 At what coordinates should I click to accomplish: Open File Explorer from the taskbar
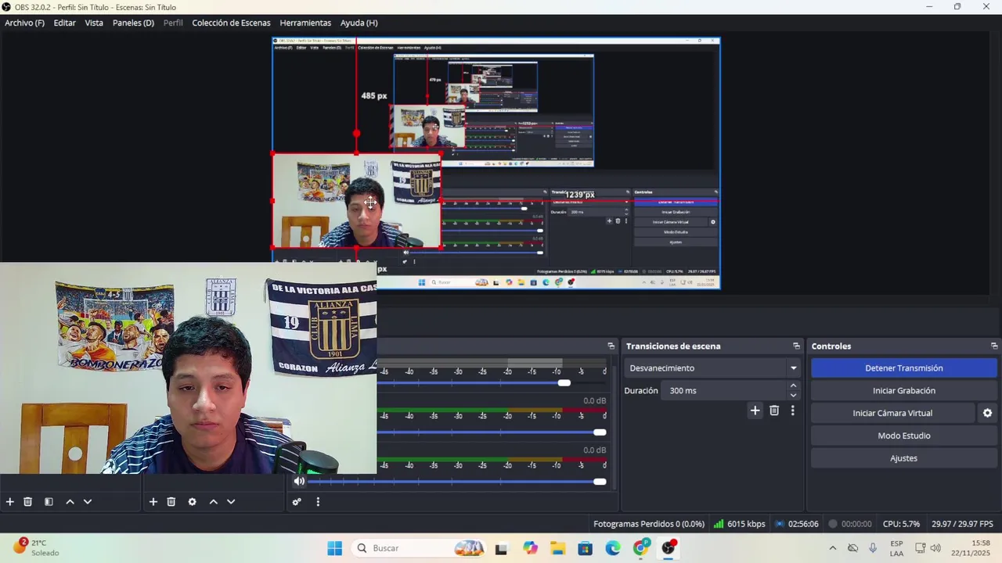pos(557,548)
